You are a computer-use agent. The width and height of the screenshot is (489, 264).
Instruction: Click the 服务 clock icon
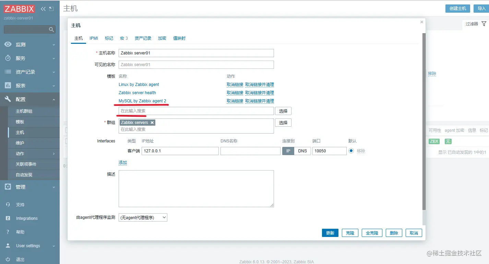coord(8,58)
